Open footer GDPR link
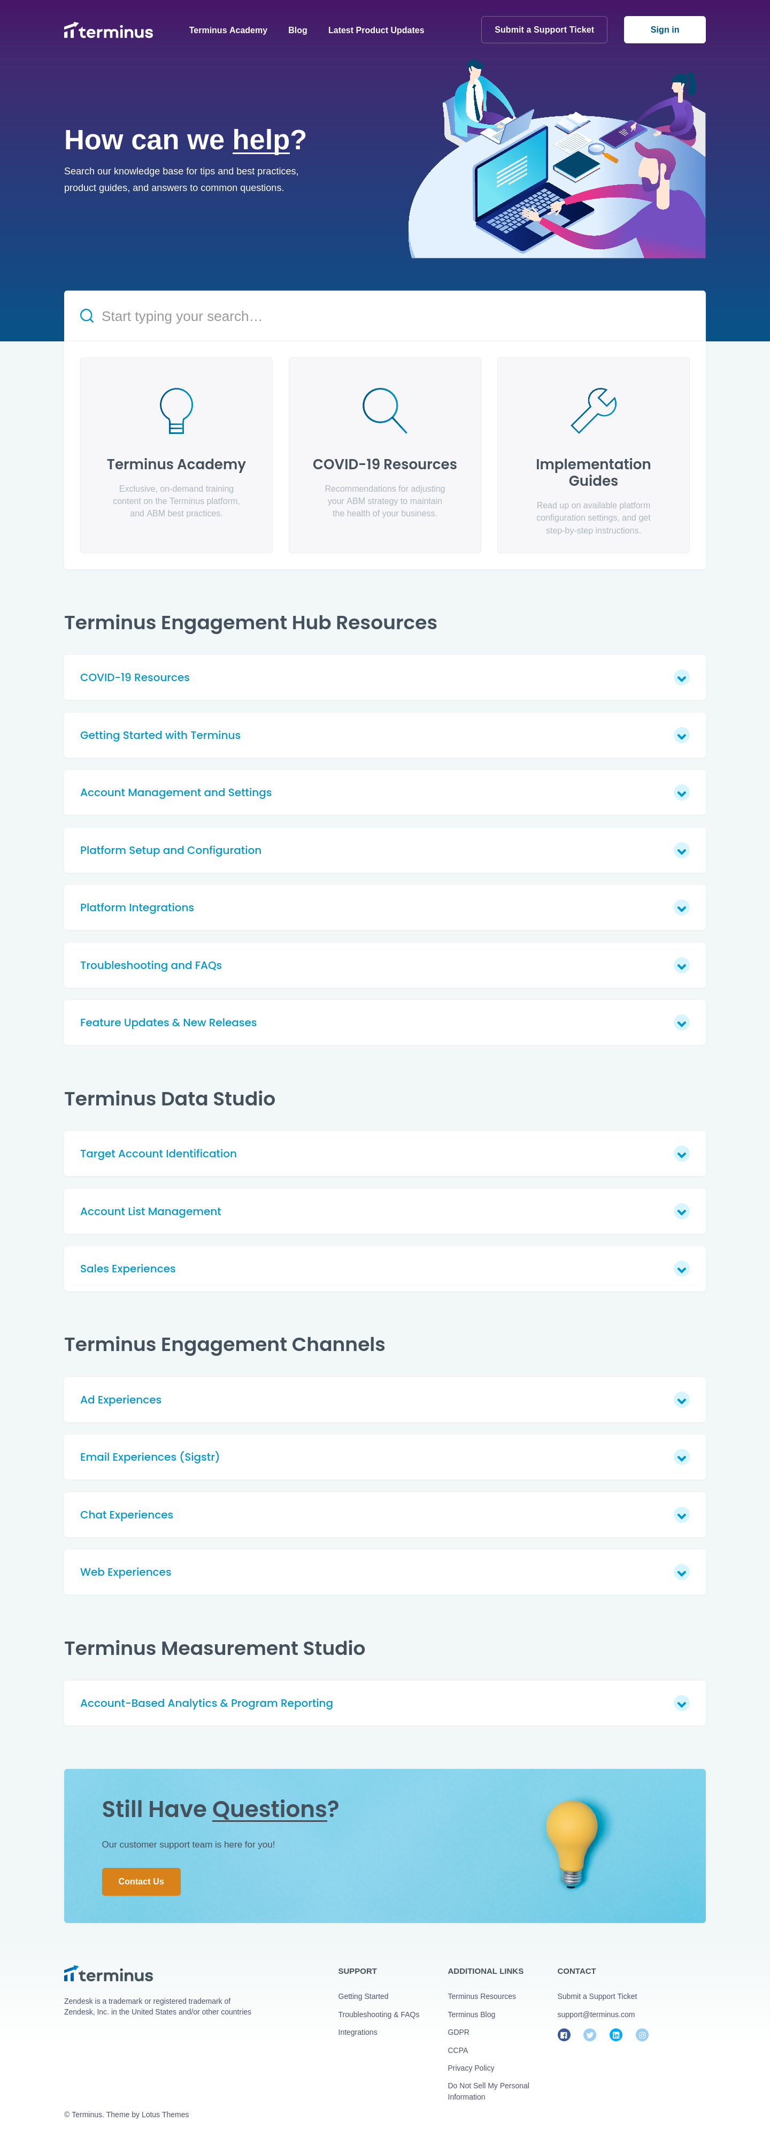 tap(458, 2032)
